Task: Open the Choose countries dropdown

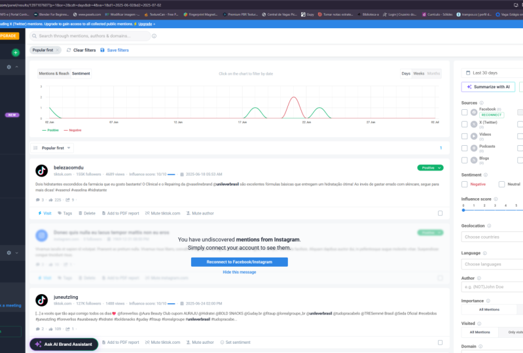Action: (492, 237)
